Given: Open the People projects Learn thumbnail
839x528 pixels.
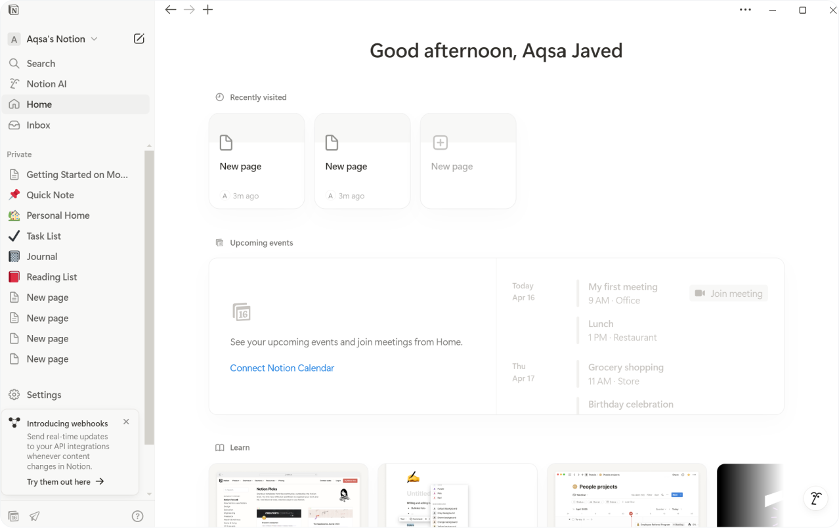Looking at the screenshot, I should [x=627, y=496].
